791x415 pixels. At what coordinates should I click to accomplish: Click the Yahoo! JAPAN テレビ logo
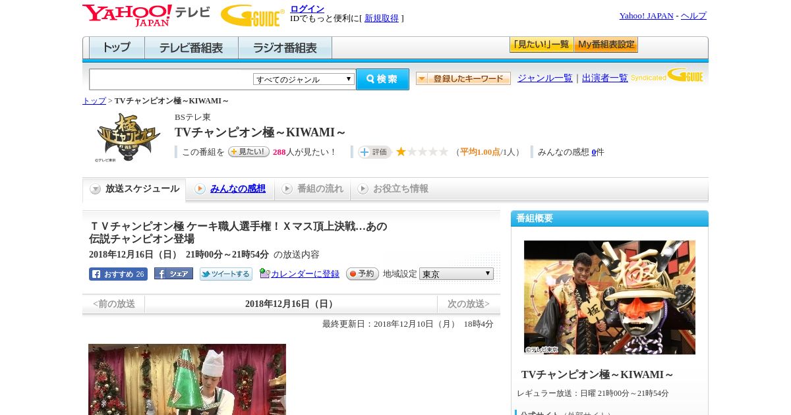146,15
